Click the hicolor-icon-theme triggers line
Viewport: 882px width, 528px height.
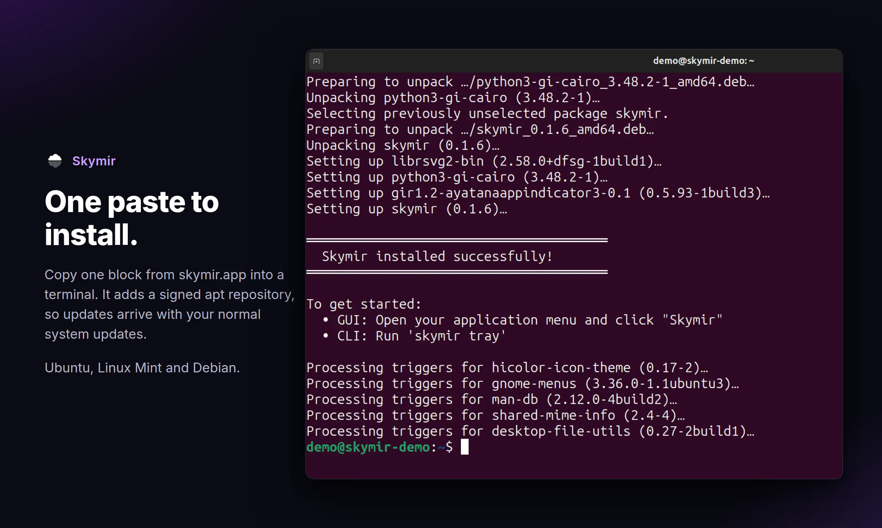507,368
